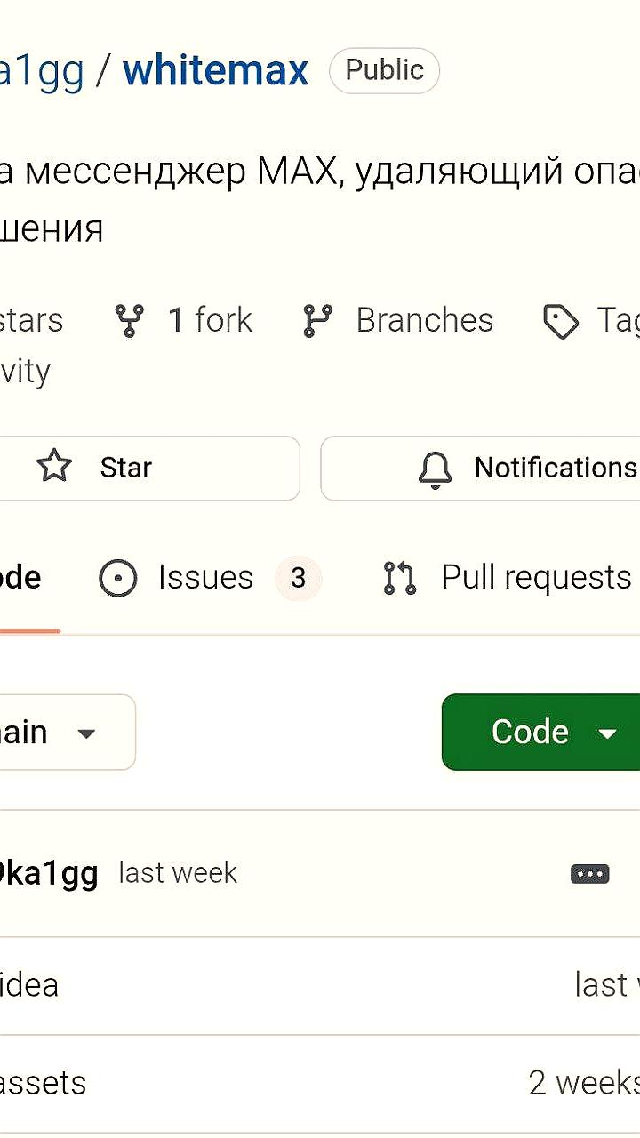
Task: Click the tag icon for Tags
Action: [x=561, y=321]
